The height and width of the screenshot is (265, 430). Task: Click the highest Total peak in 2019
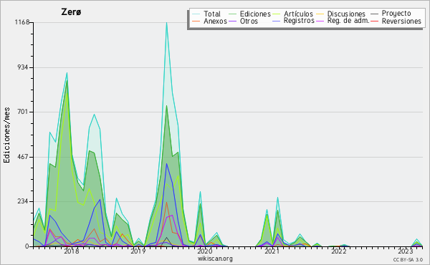tap(166, 23)
